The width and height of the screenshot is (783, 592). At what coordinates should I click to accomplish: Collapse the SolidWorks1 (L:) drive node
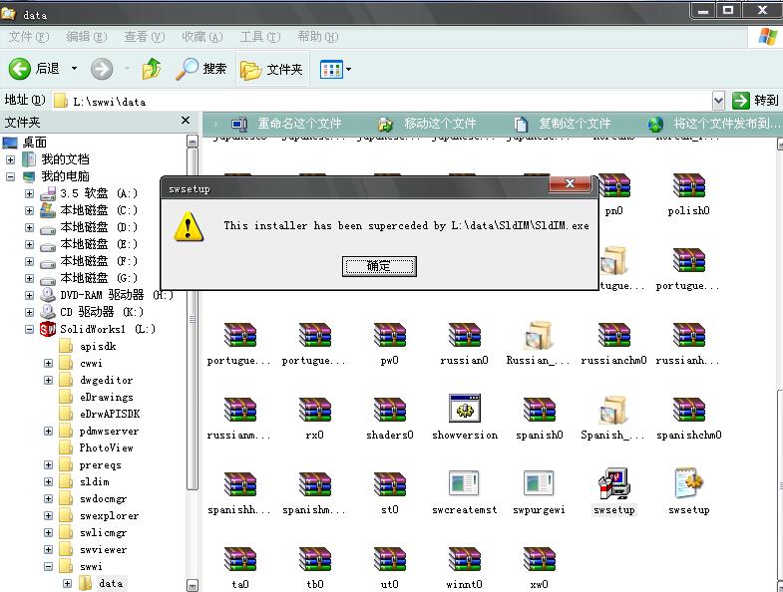pos(30,330)
